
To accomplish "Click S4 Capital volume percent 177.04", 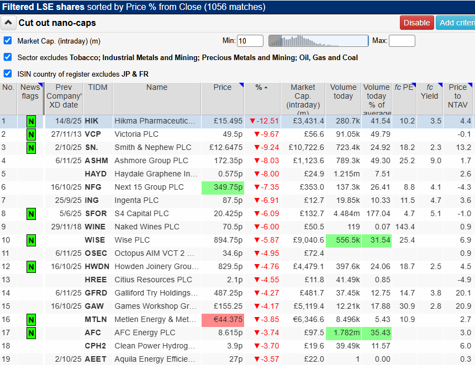I will pos(378,214).
